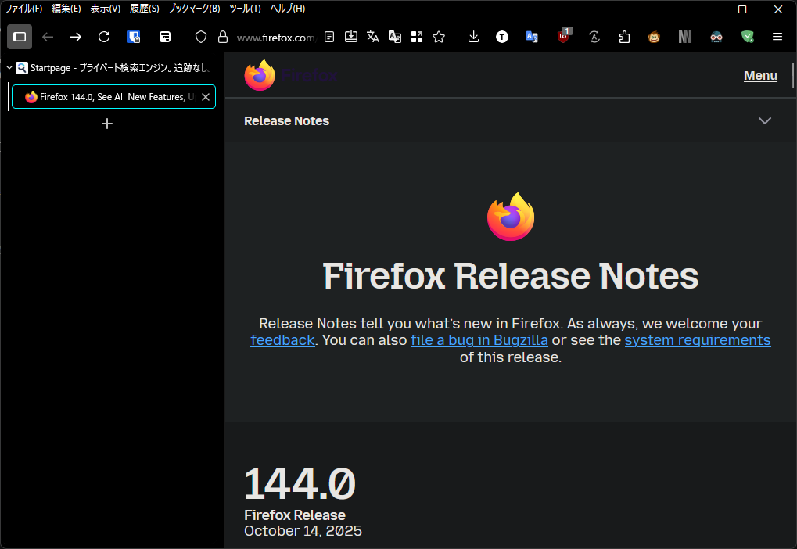The height and width of the screenshot is (549, 797).
Task: Open the Firefox hamburger application menu
Action: tap(777, 37)
